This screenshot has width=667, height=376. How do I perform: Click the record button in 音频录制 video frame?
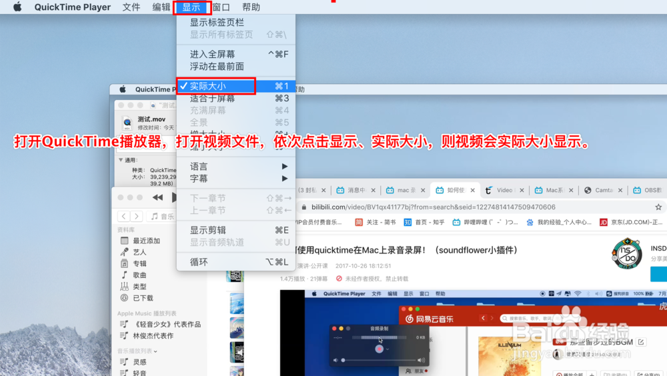(x=379, y=349)
